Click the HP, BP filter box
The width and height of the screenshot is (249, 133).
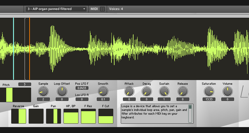click(71, 116)
